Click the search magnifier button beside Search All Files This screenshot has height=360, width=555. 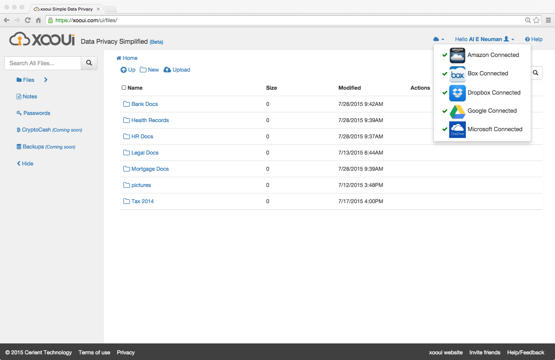tap(89, 63)
